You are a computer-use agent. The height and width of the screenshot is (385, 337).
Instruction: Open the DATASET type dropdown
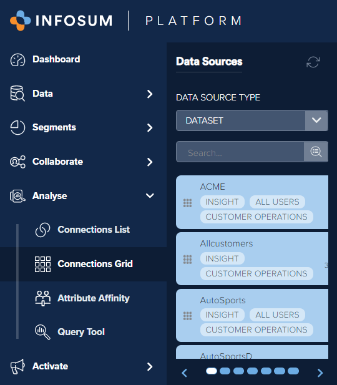coord(252,120)
